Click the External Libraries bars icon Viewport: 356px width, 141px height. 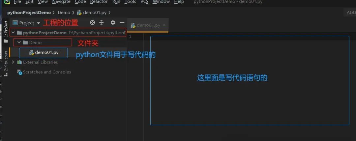click(19, 62)
